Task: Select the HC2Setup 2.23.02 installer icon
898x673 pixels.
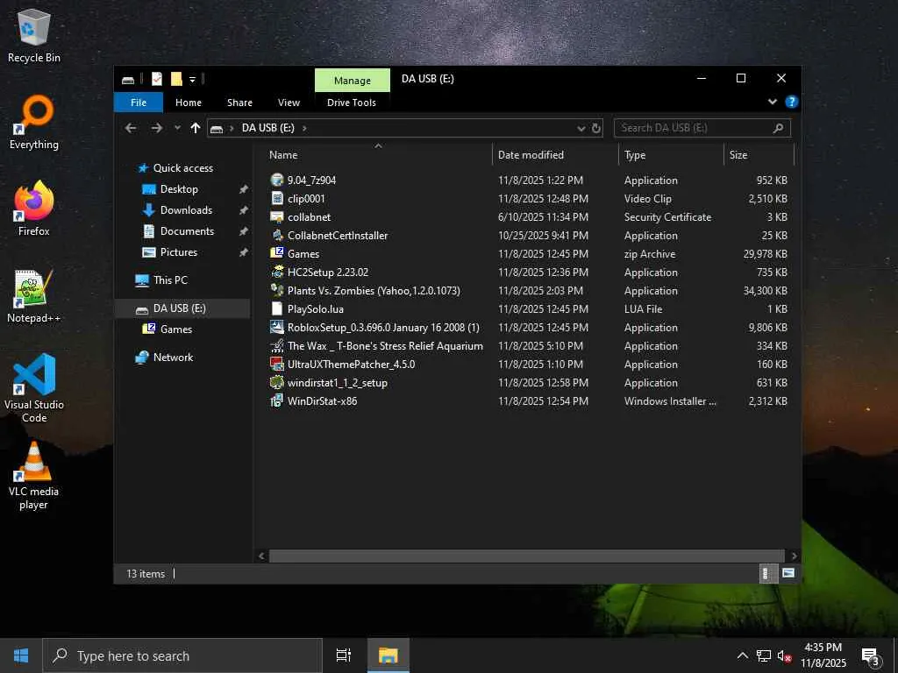Action: tap(277, 272)
